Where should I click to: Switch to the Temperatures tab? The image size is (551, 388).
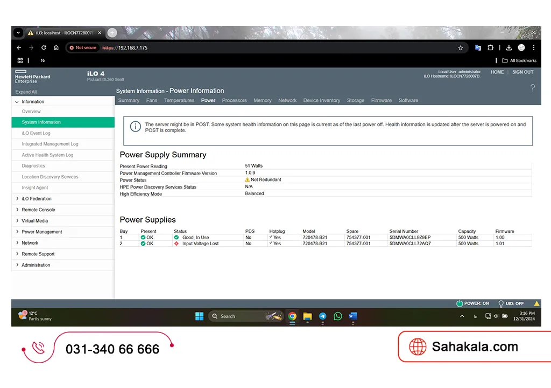pyautogui.click(x=179, y=100)
